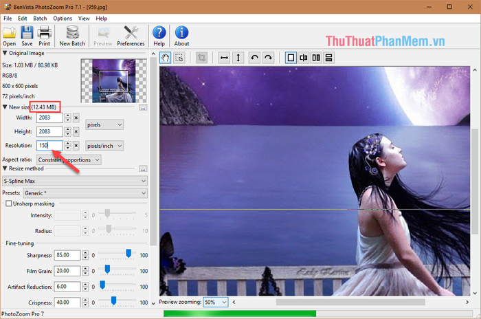Click the Resolution spinner stepper
This screenshot has height=319, width=481.
[x=68, y=146]
